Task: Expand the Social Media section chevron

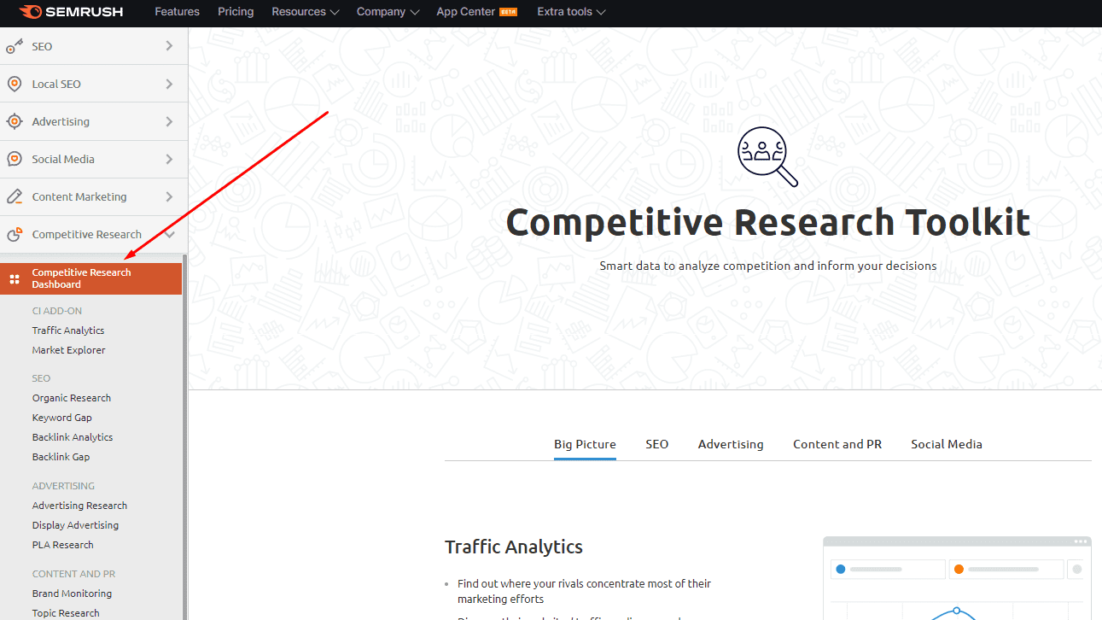Action: 169,159
